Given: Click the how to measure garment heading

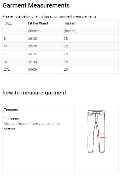Looking at the screenshot, I should 34,93.
